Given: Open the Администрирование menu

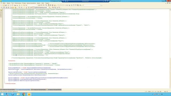Looking at the screenshot, I should [31, 3].
